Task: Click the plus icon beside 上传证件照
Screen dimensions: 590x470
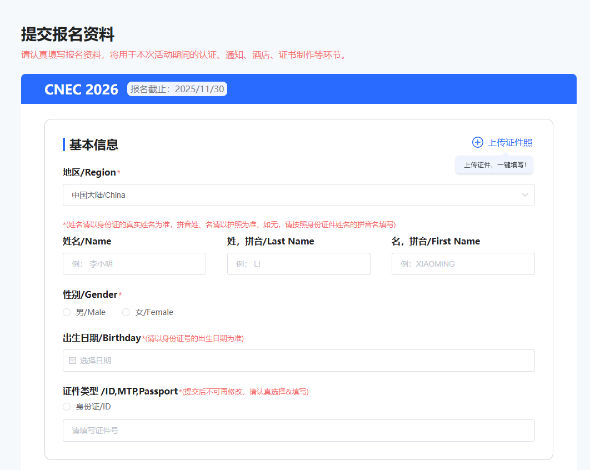Action: (x=478, y=142)
